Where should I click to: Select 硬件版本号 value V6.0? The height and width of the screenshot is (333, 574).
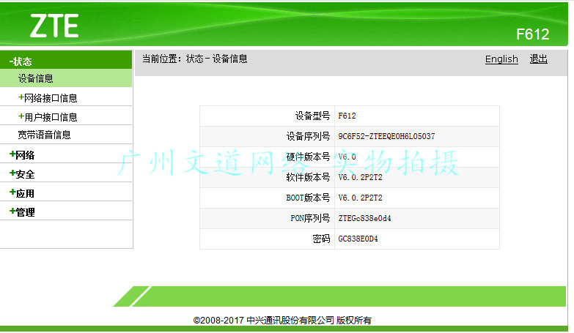(347, 157)
